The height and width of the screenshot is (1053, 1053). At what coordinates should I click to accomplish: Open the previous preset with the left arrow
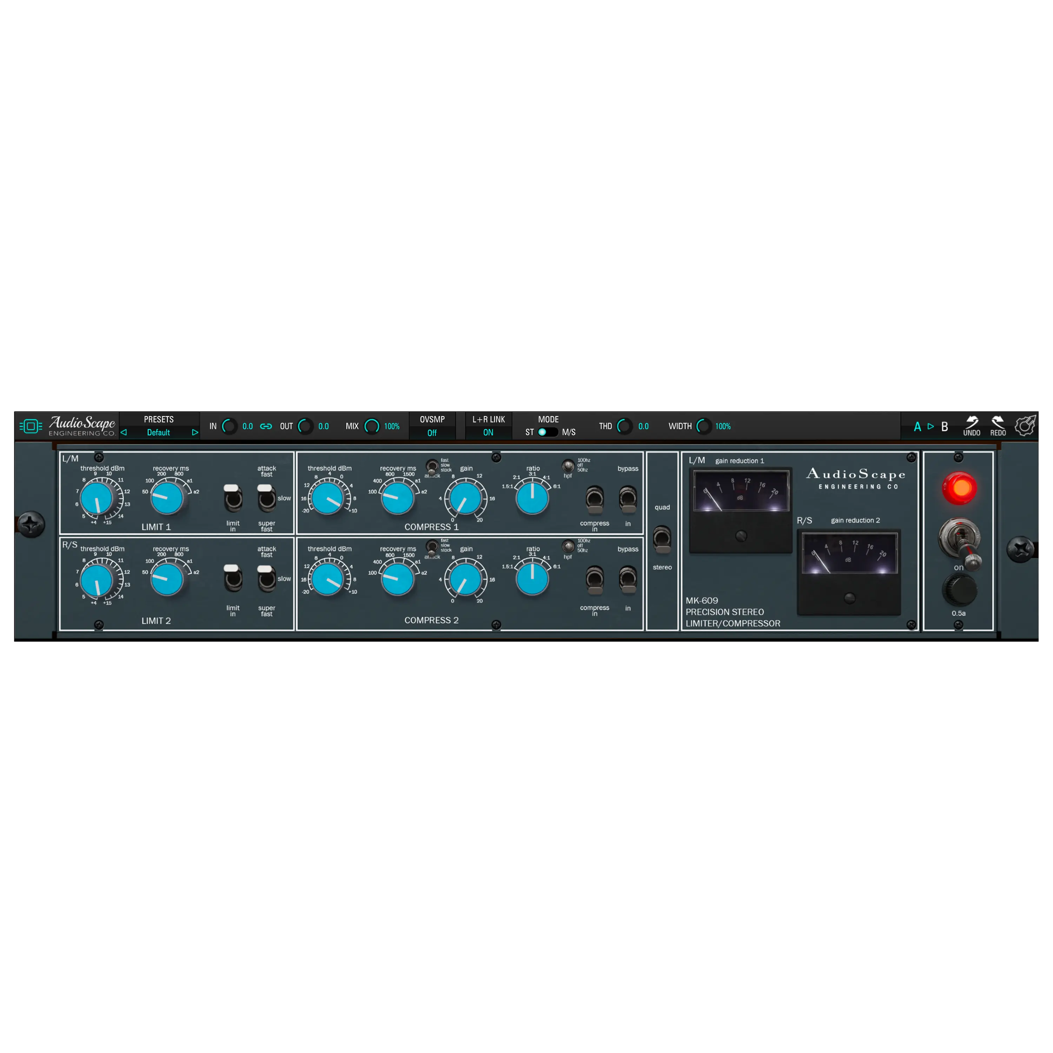[124, 432]
